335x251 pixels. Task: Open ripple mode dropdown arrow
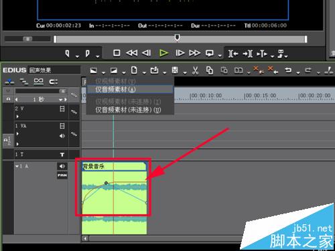[x=124, y=73]
